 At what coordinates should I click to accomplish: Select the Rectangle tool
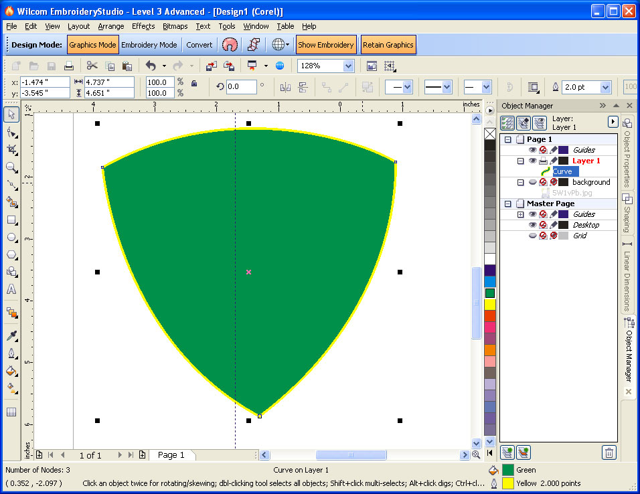[11, 220]
